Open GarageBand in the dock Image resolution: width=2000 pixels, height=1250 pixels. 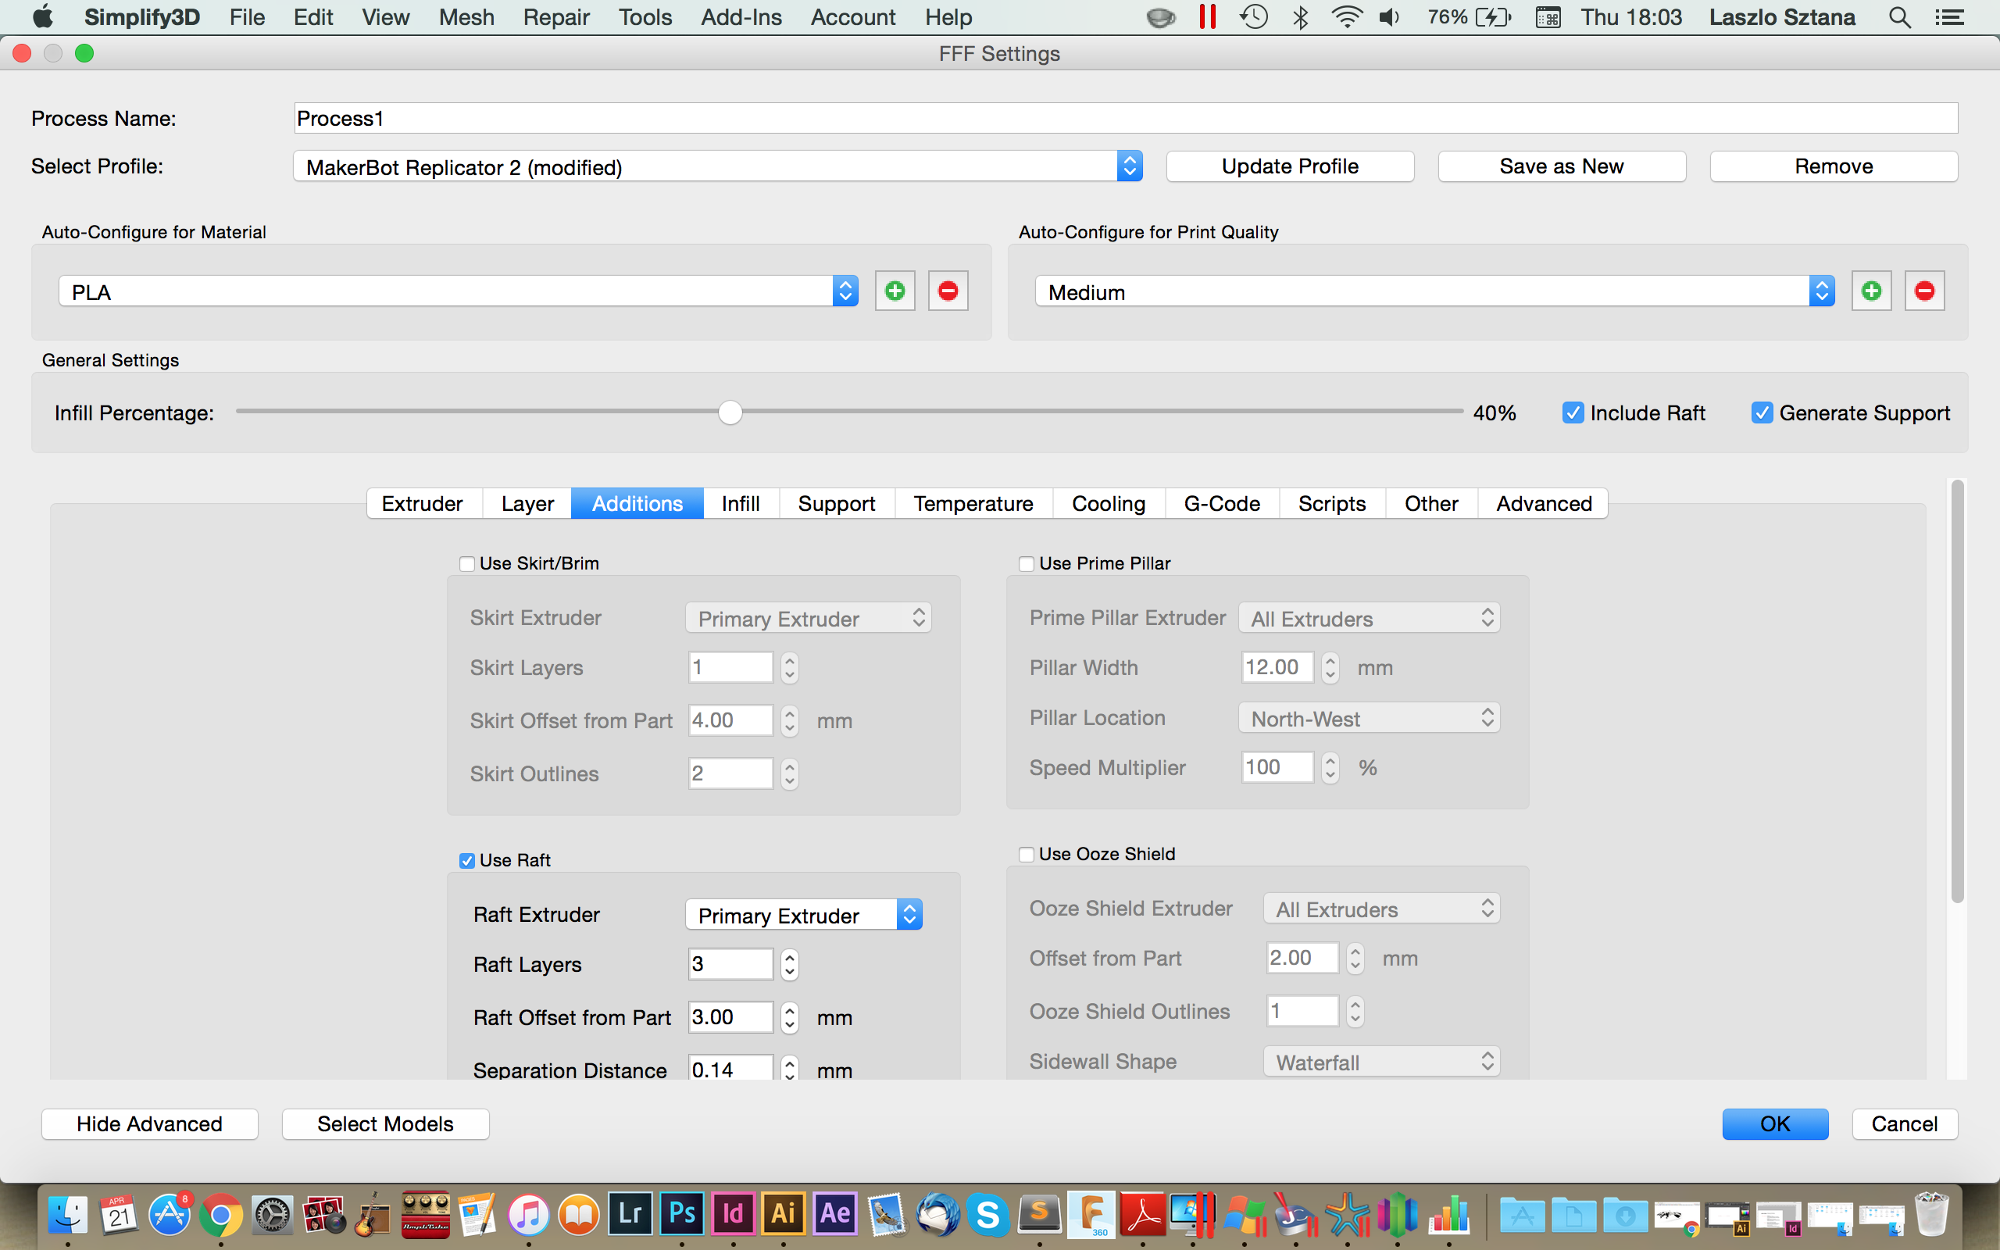(374, 1216)
